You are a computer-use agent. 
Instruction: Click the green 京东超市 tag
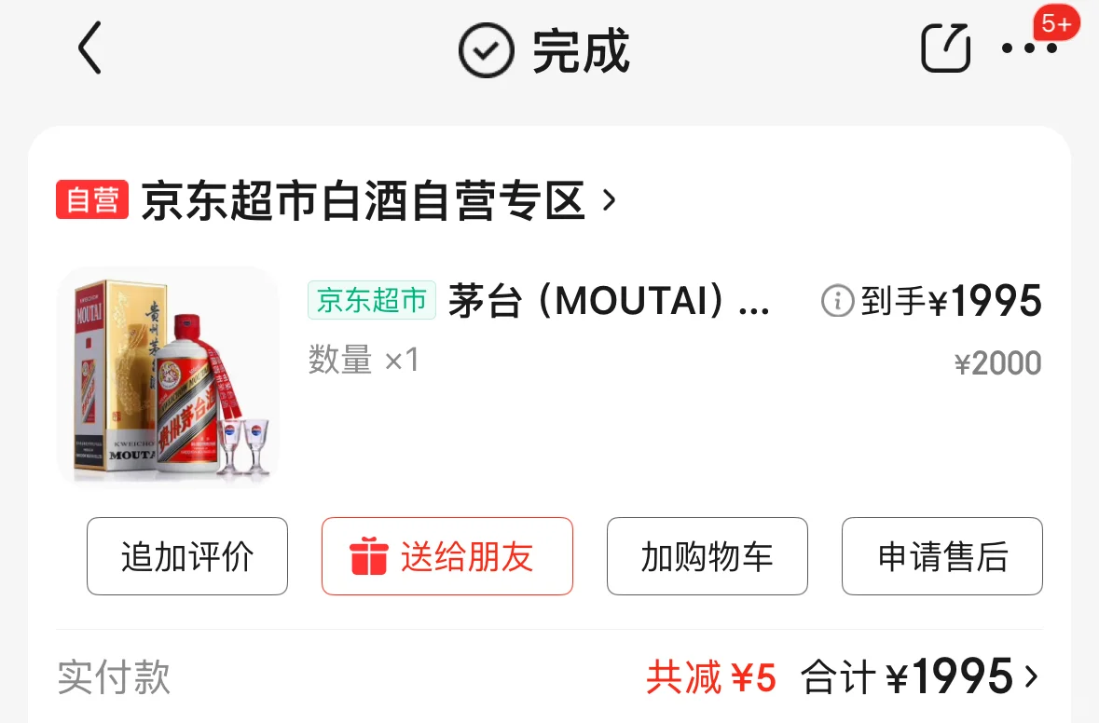[372, 300]
